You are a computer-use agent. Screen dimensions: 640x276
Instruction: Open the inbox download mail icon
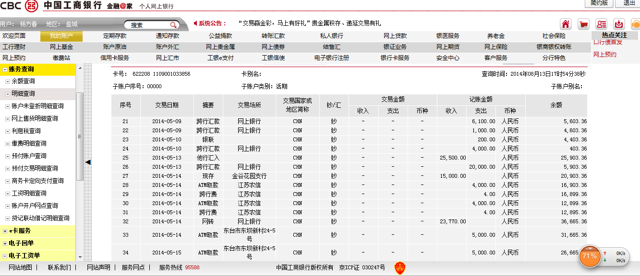click(x=619, y=24)
